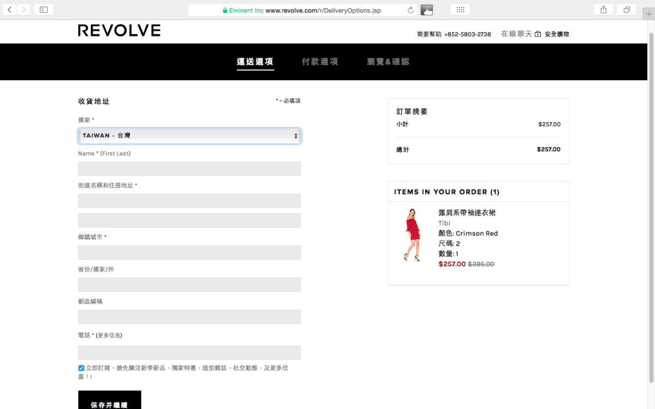
Task: Reload the page with the refresh icon
Action: click(410, 10)
